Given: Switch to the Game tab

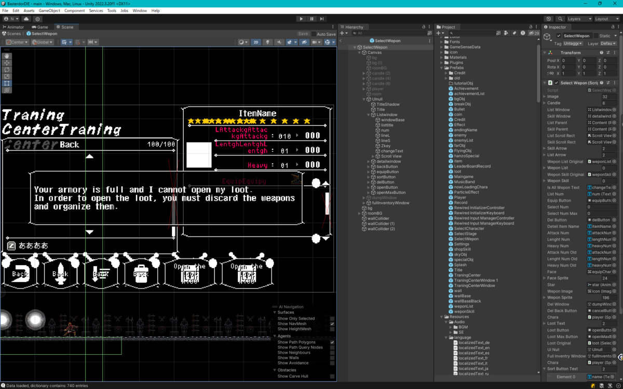Looking at the screenshot, I should [x=40, y=27].
